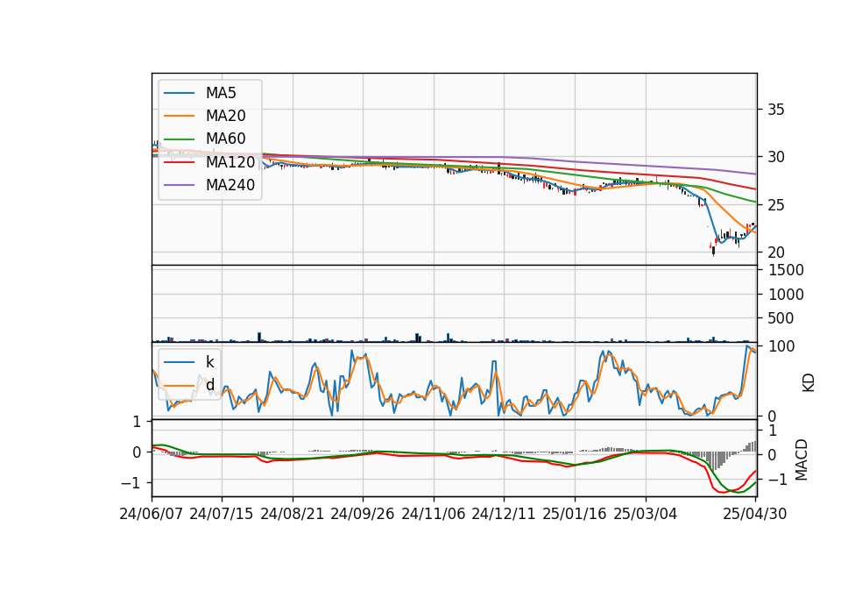Image resolution: width=841 pixels, height=605 pixels.
Task: Click the 24/08/21 date label
Action: (x=293, y=514)
